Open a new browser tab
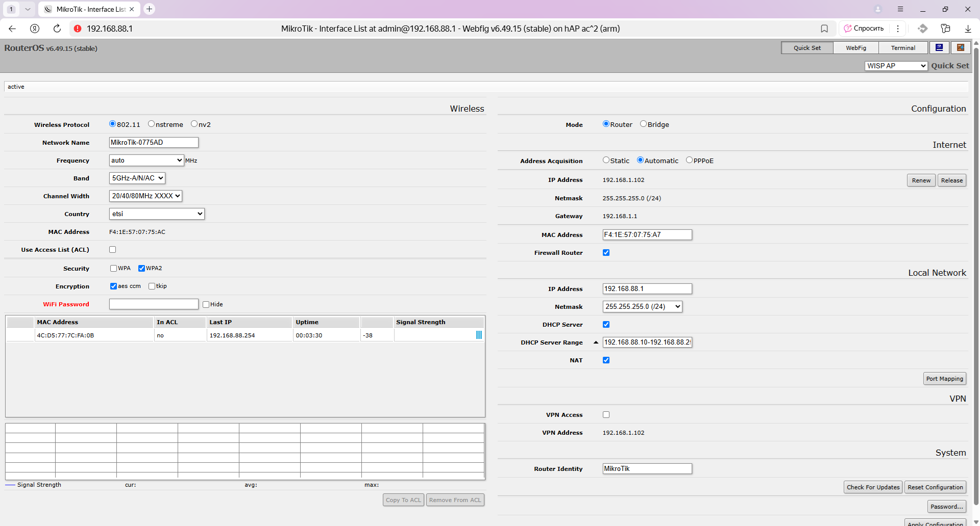 pyautogui.click(x=149, y=9)
